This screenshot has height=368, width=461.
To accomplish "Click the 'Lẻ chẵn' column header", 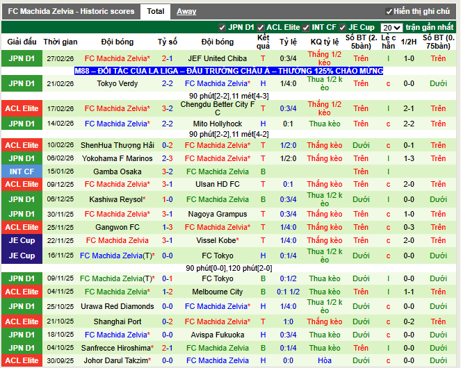I will pyautogui.click(x=388, y=42).
